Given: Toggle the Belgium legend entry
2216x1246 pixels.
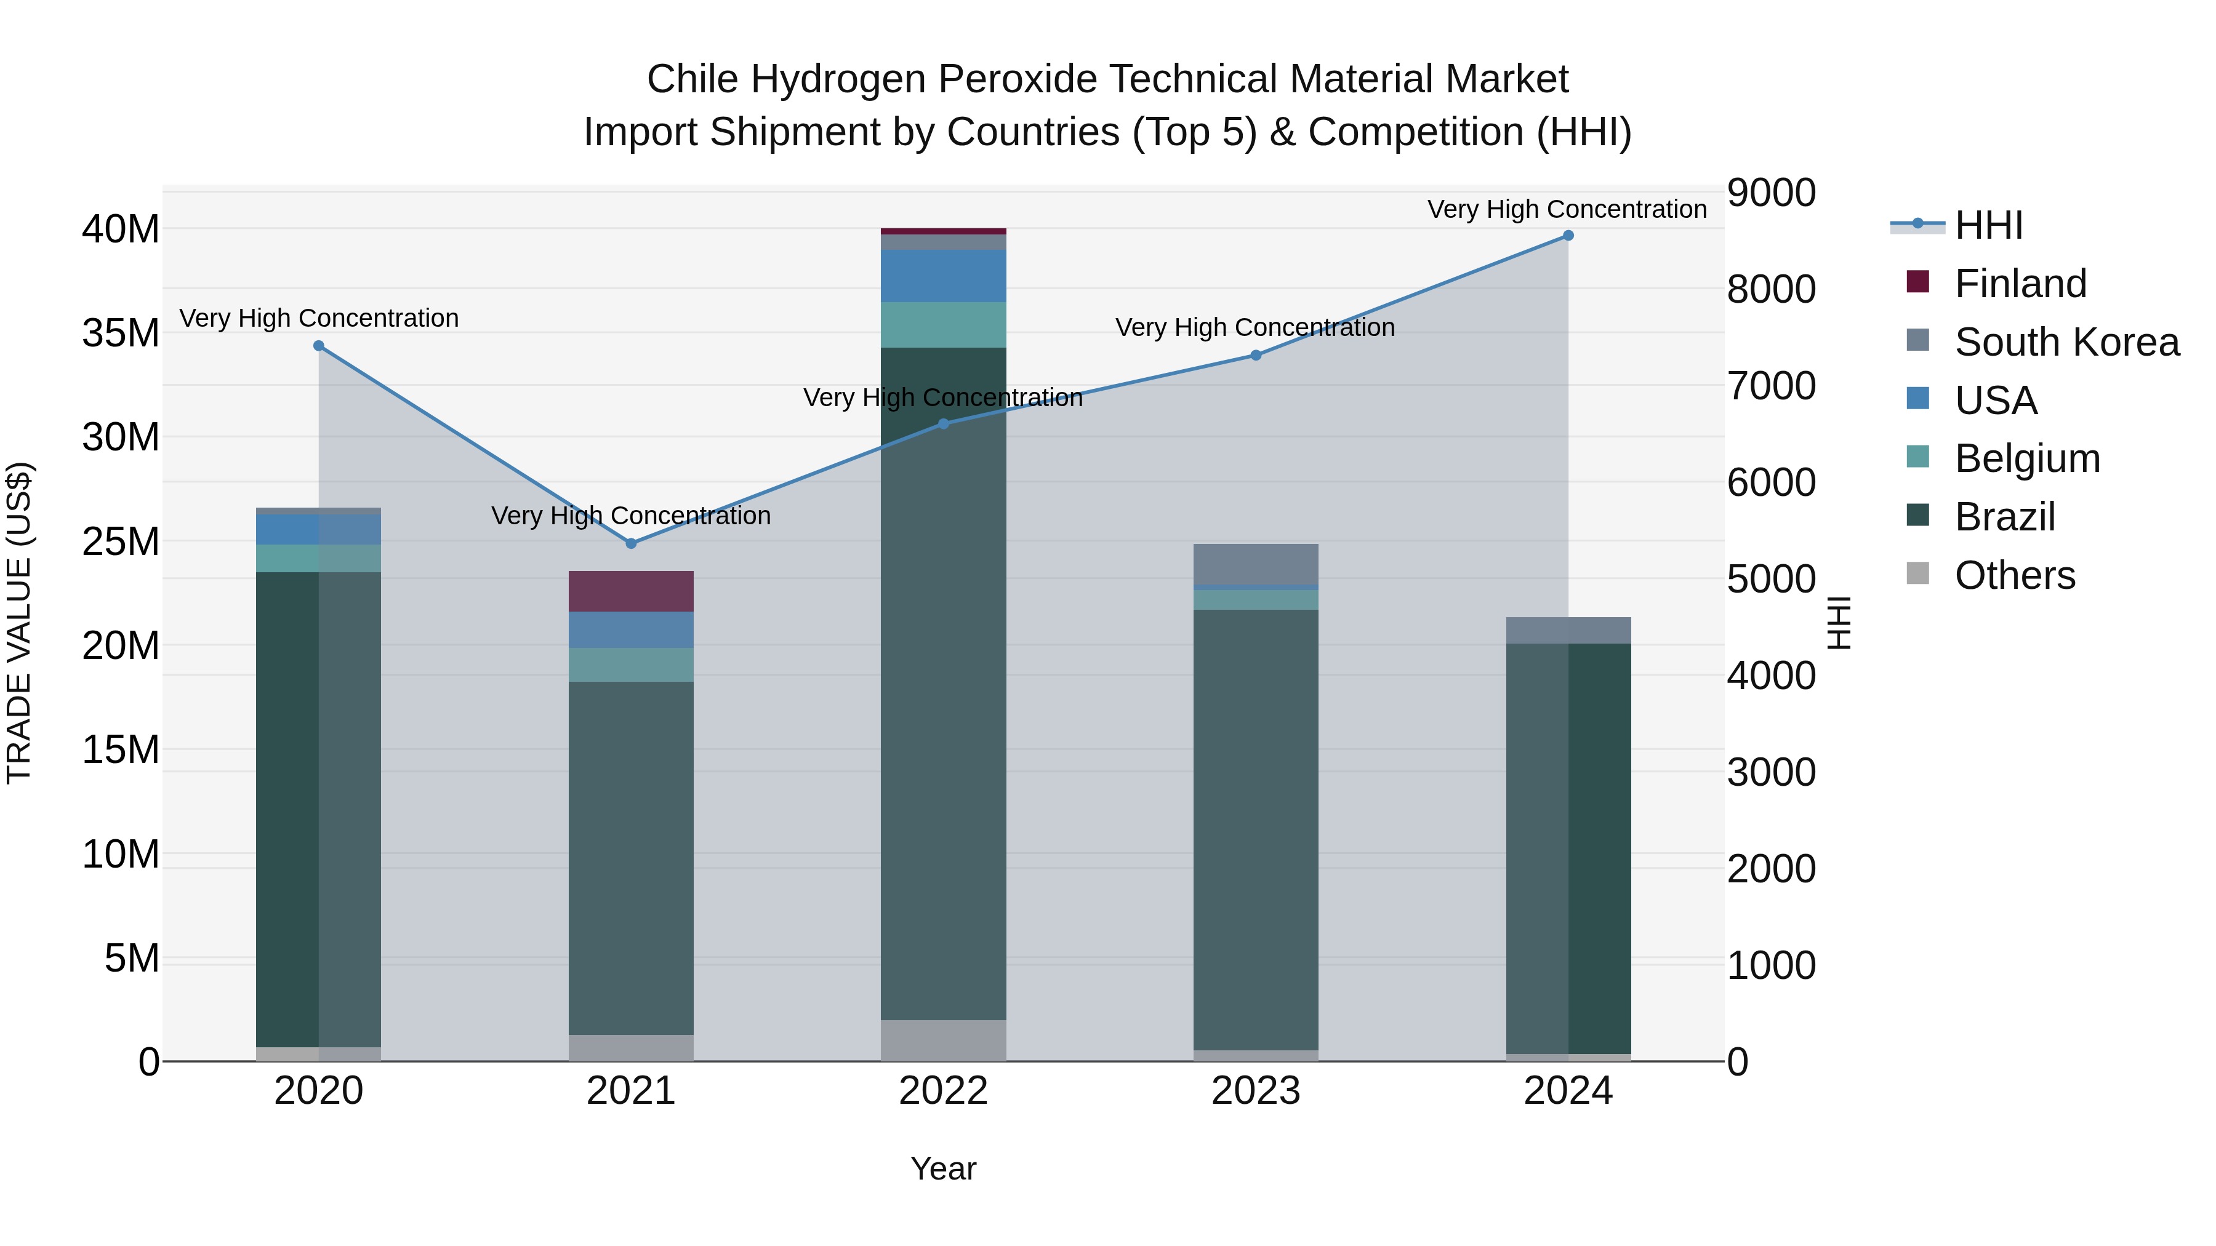Looking at the screenshot, I should tap(2002, 458).
